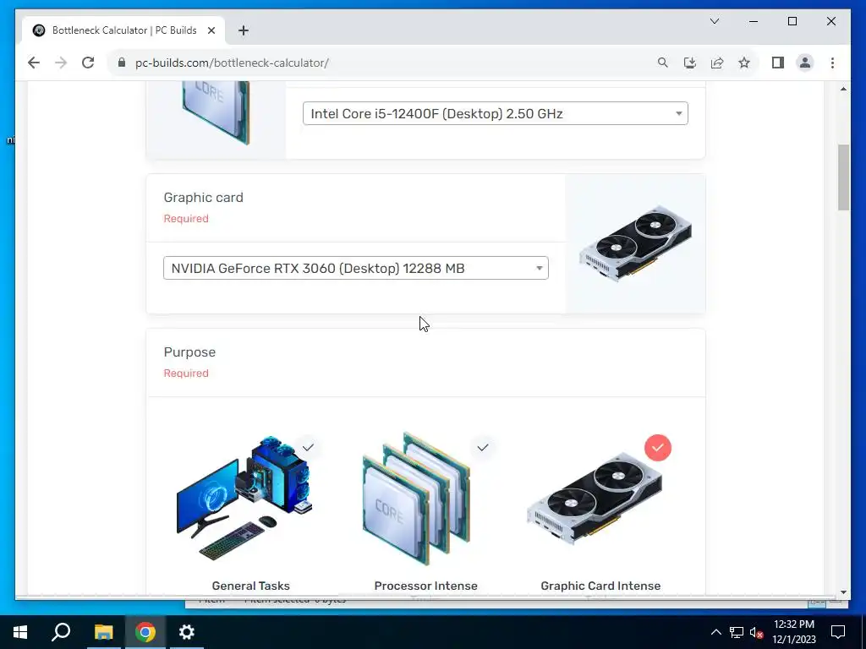Show hidden system tray icons

pyautogui.click(x=715, y=632)
